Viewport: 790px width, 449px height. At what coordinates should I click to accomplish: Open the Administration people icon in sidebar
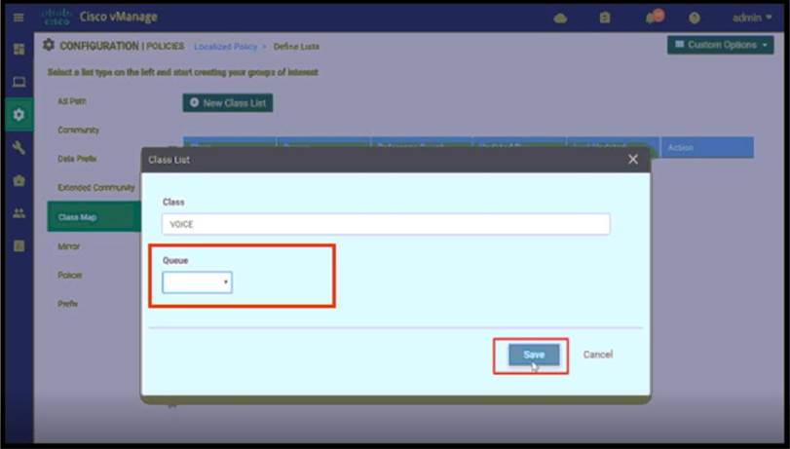pyautogui.click(x=18, y=213)
